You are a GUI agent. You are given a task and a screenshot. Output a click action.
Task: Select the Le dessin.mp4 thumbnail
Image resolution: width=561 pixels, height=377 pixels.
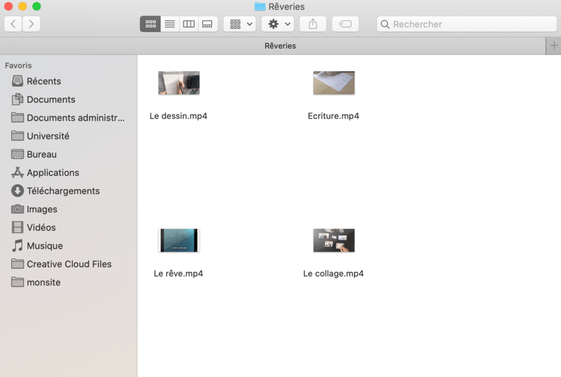[179, 83]
